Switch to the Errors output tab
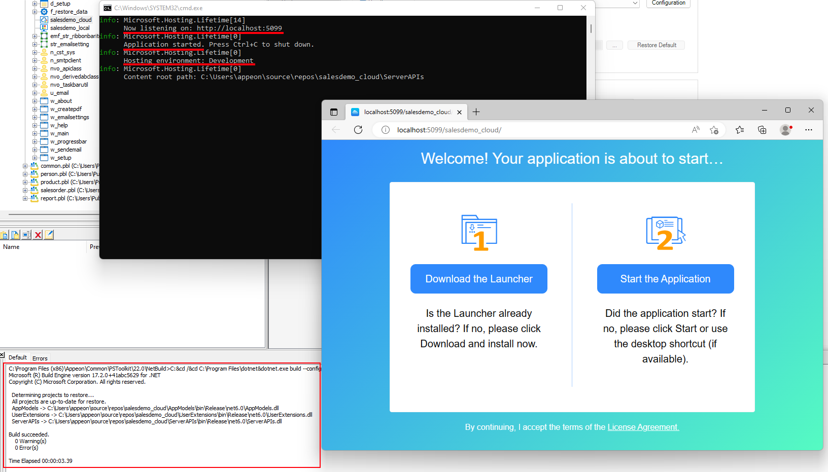The height and width of the screenshot is (472, 828). pos(40,358)
